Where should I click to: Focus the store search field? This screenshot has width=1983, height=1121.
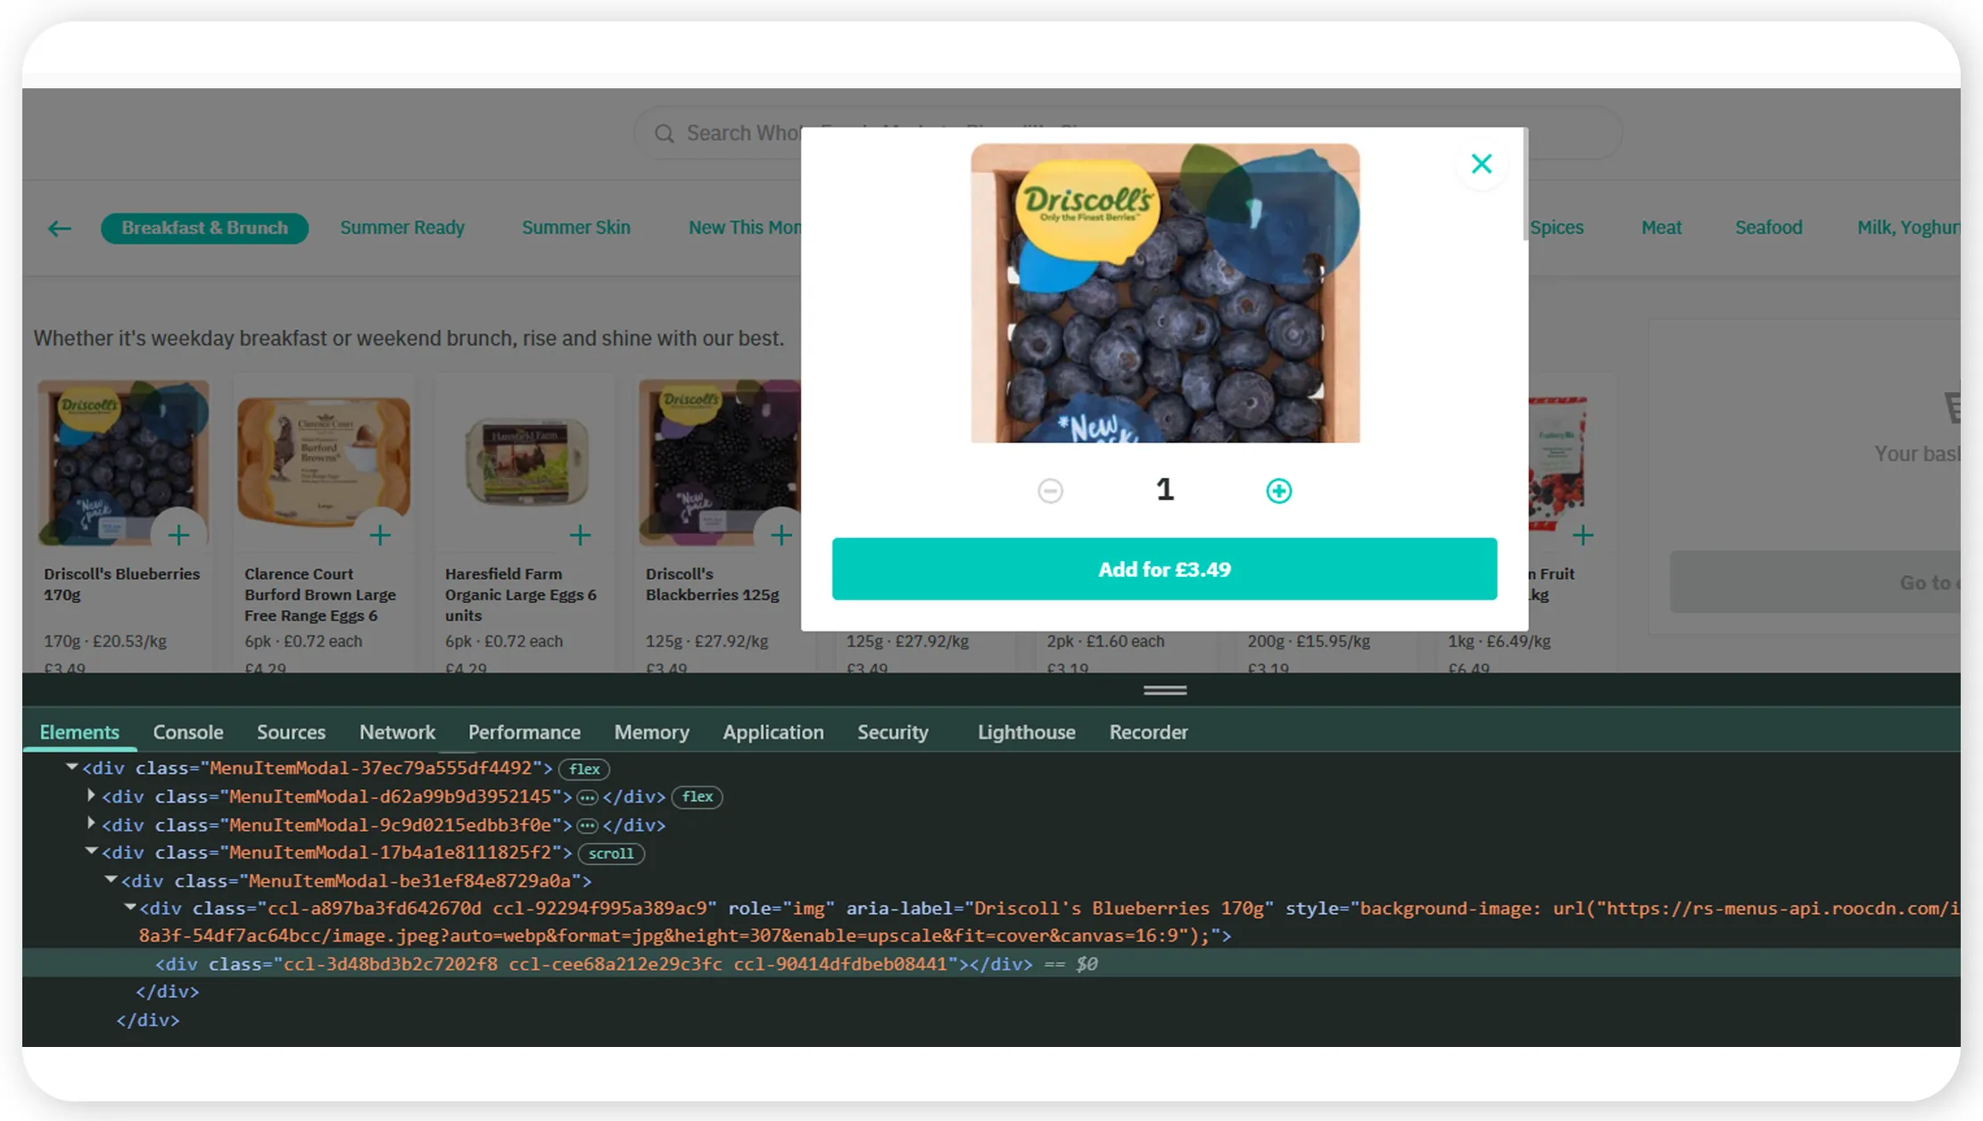coord(1128,134)
